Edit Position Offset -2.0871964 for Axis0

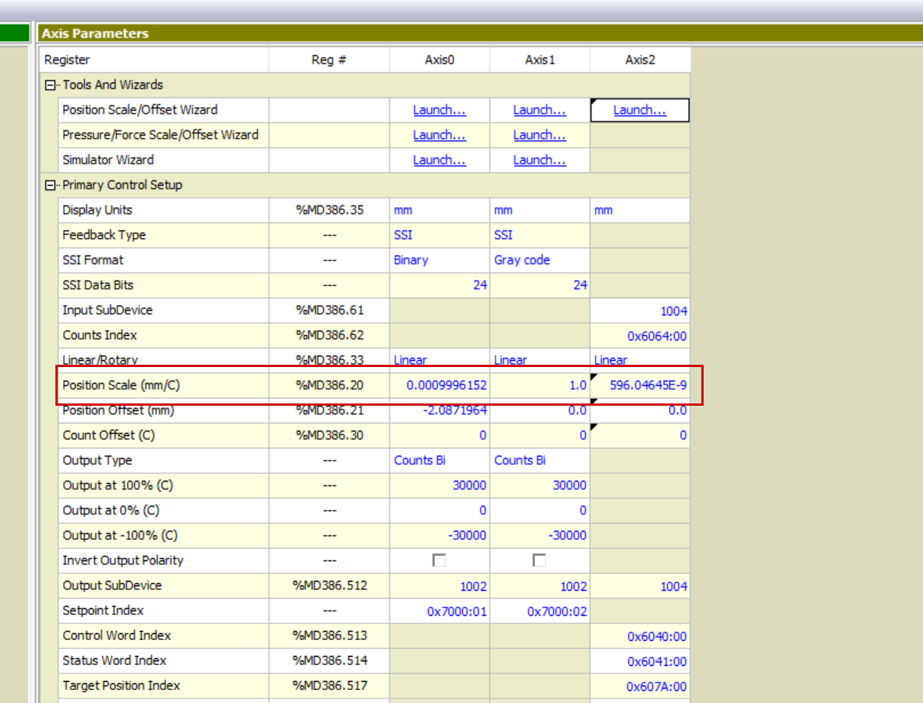[x=439, y=410]
